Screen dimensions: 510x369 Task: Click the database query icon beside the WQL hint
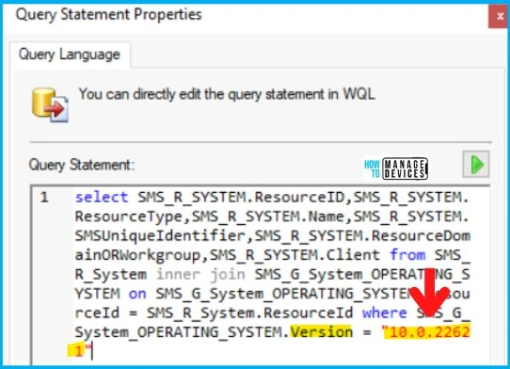[50, 104]
